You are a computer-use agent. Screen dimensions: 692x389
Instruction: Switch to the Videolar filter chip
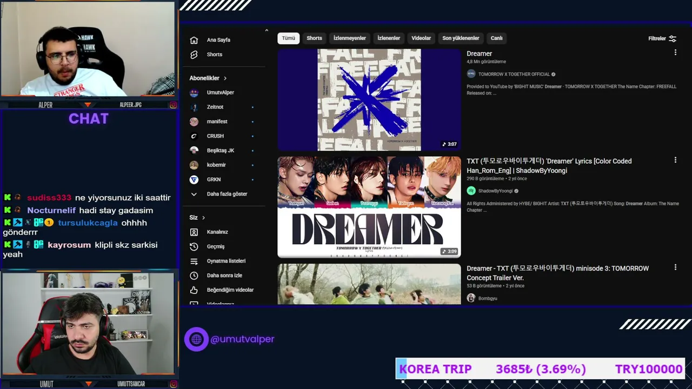pos(421,38)
